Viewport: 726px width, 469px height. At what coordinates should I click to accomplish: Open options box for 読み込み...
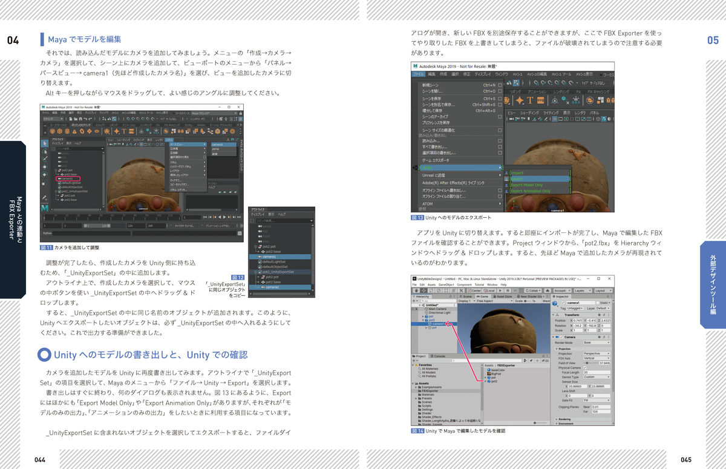(x=500, y=141)
